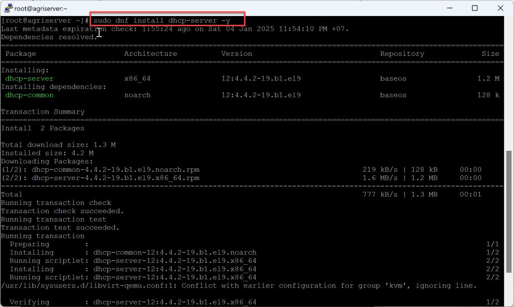
Task: Click 'dhcp-server-4.4.2-19.b1.el9.x86_64.rpm' file name
Action: pos(115,178)
